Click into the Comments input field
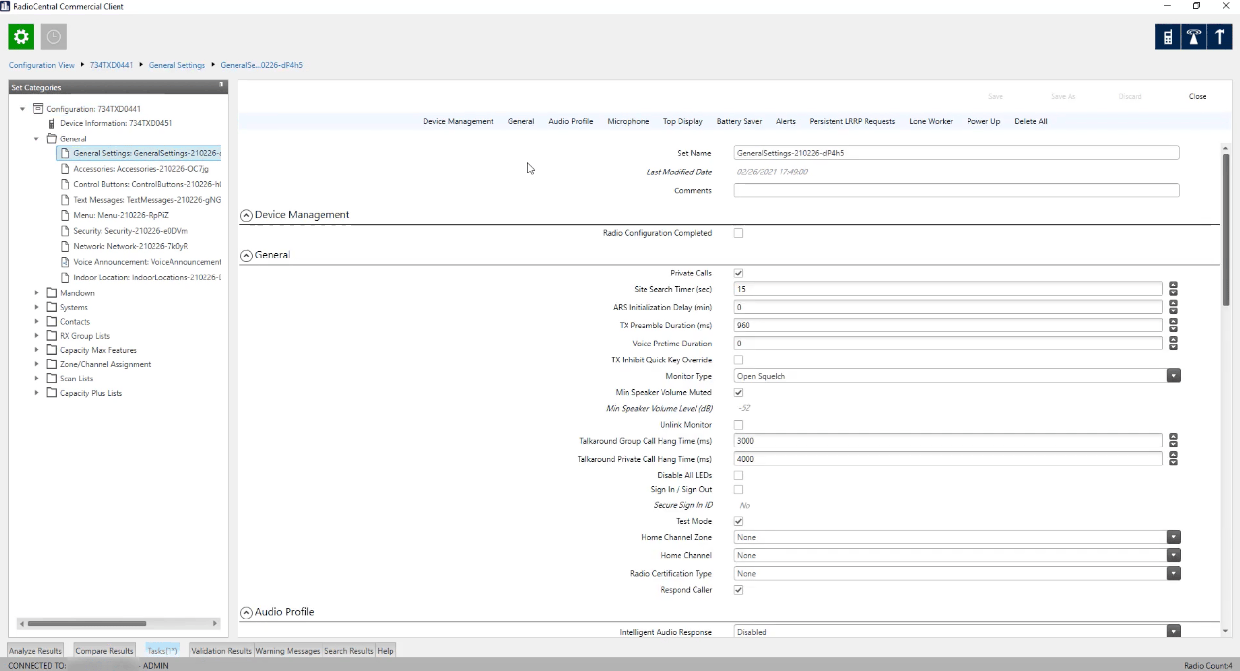This screenshot has width=1240, height=671. [956, 190]
